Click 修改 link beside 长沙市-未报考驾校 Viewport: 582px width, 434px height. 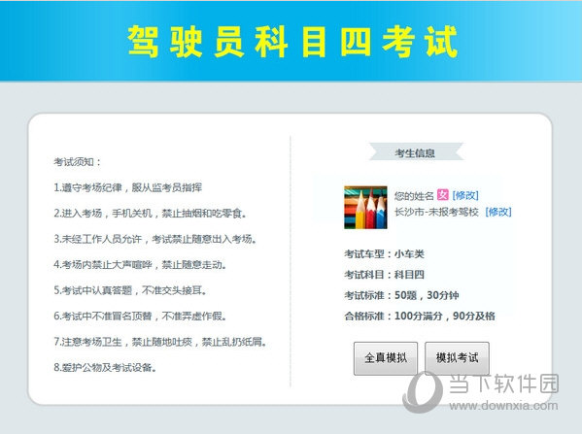498,212
